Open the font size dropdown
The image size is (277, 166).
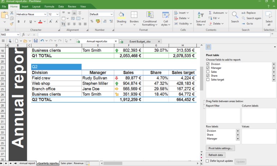(57, 14)
